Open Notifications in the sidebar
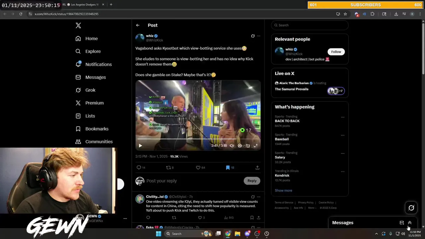This screenshot has height=239, width=425. pos(94,64)
